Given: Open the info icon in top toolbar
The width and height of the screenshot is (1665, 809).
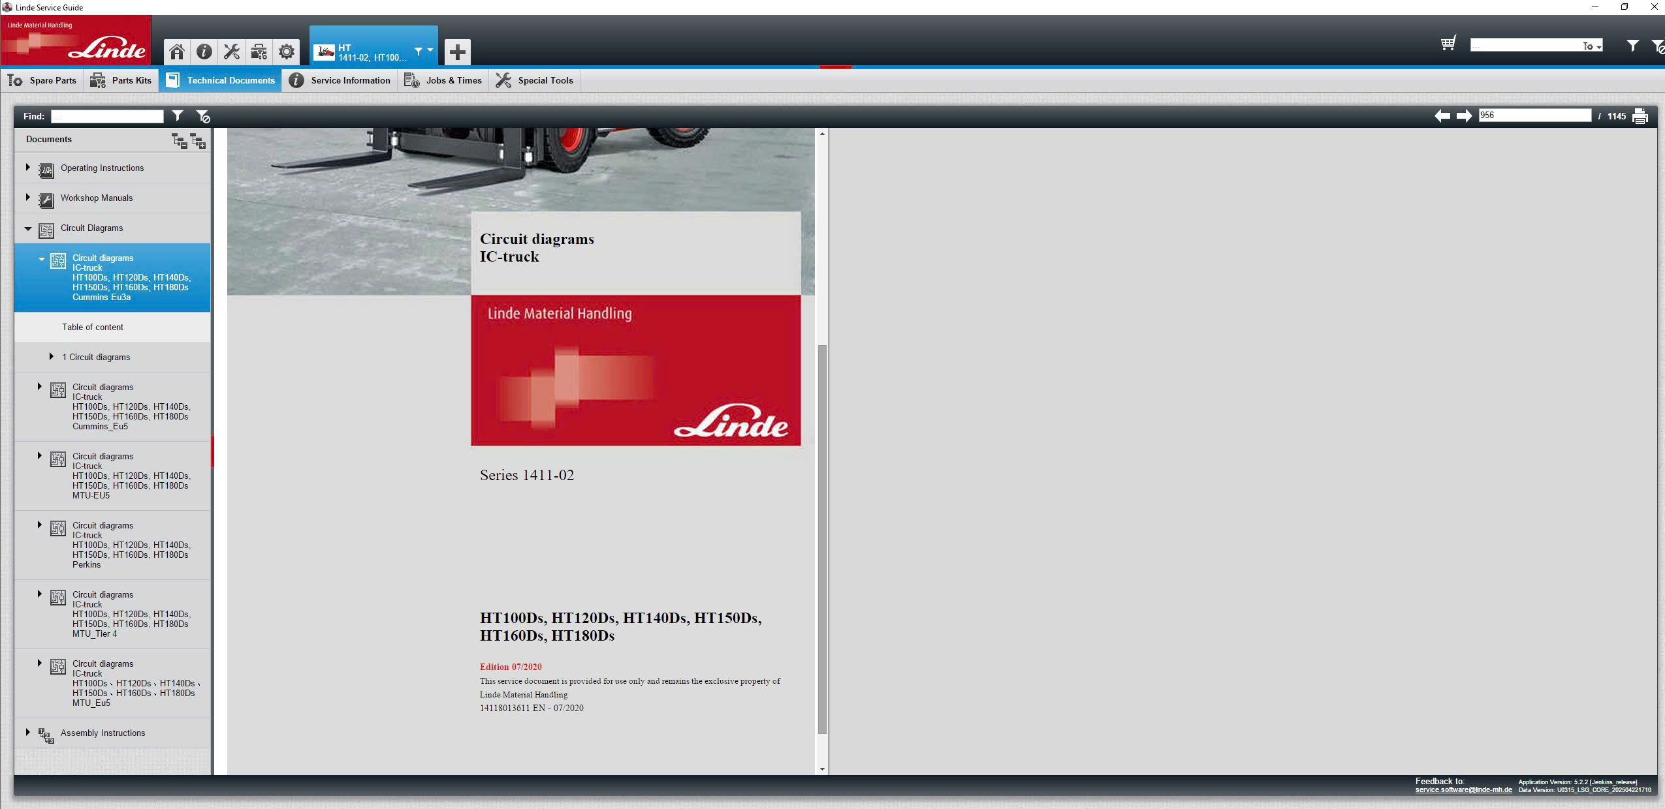Looking at the screenshot, I should (204, 52).
